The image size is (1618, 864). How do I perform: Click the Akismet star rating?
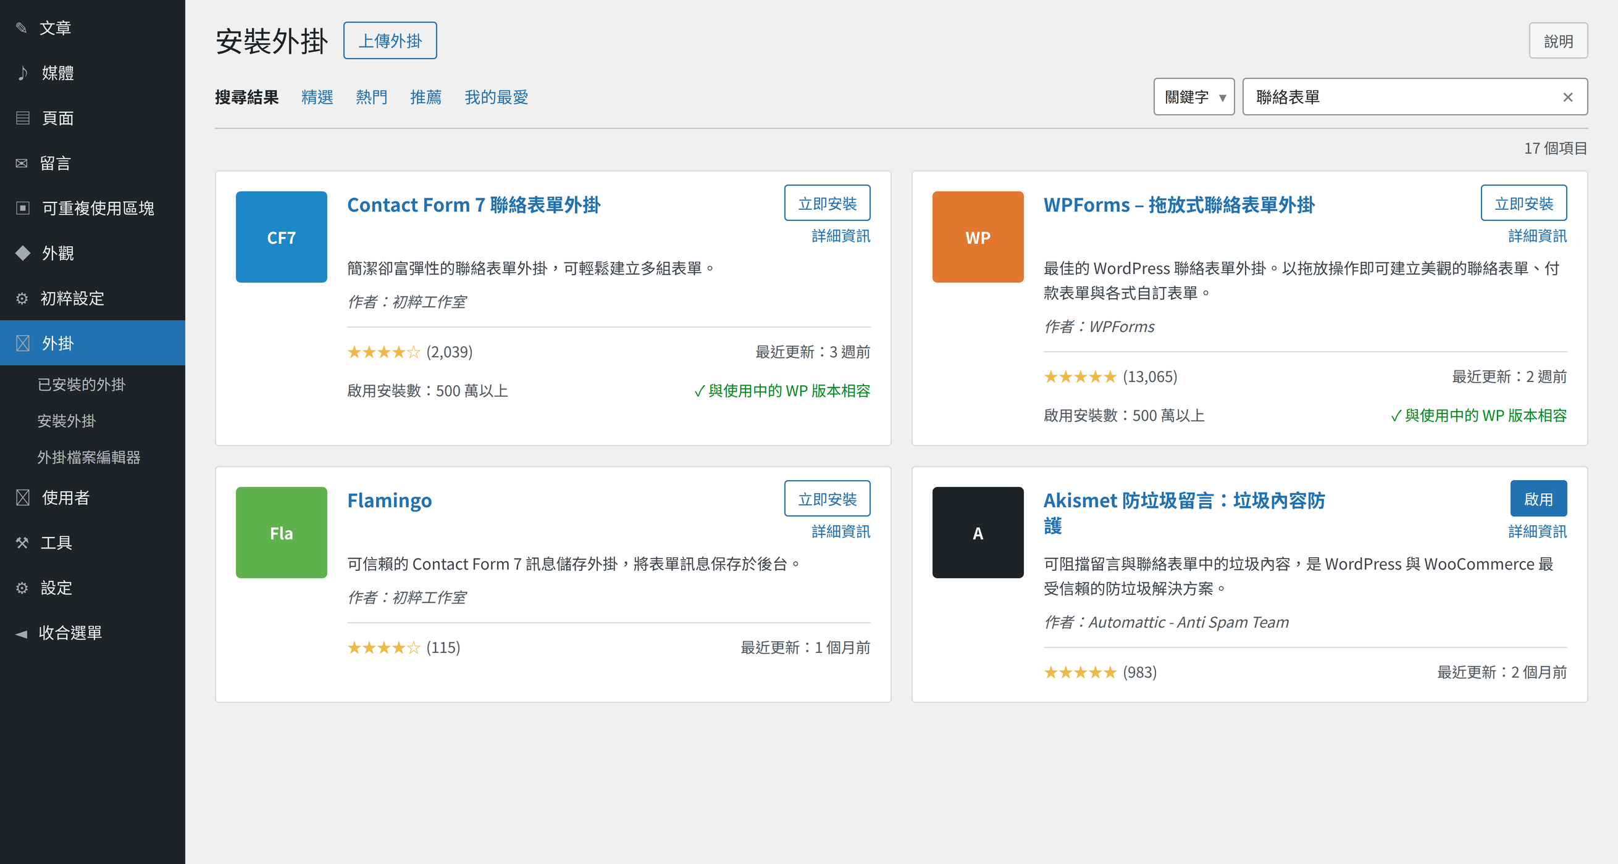tap(1080, 673)
